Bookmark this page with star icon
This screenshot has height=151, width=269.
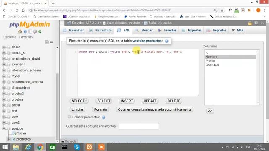(222, 10)
